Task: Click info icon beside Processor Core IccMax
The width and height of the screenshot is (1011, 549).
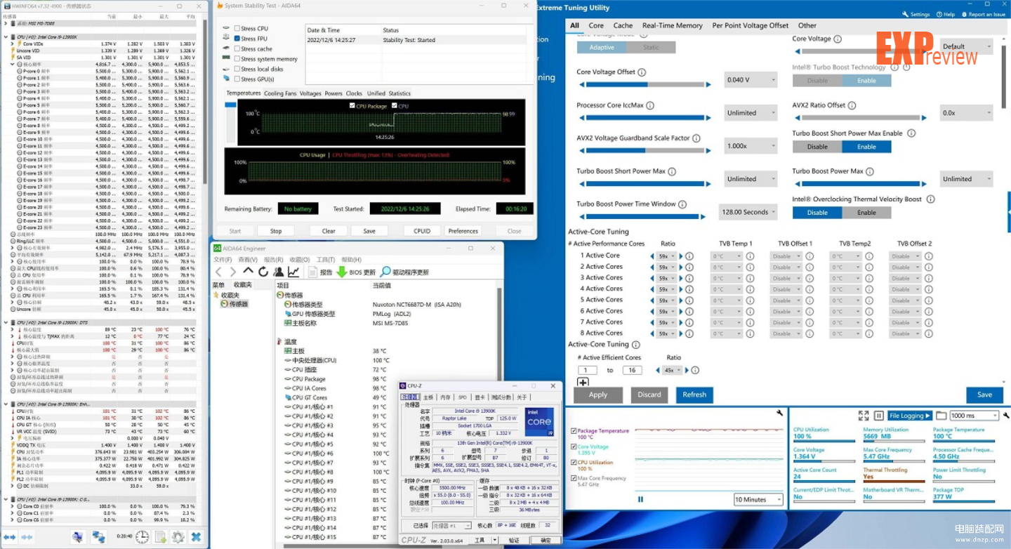Action: [650, 105]
